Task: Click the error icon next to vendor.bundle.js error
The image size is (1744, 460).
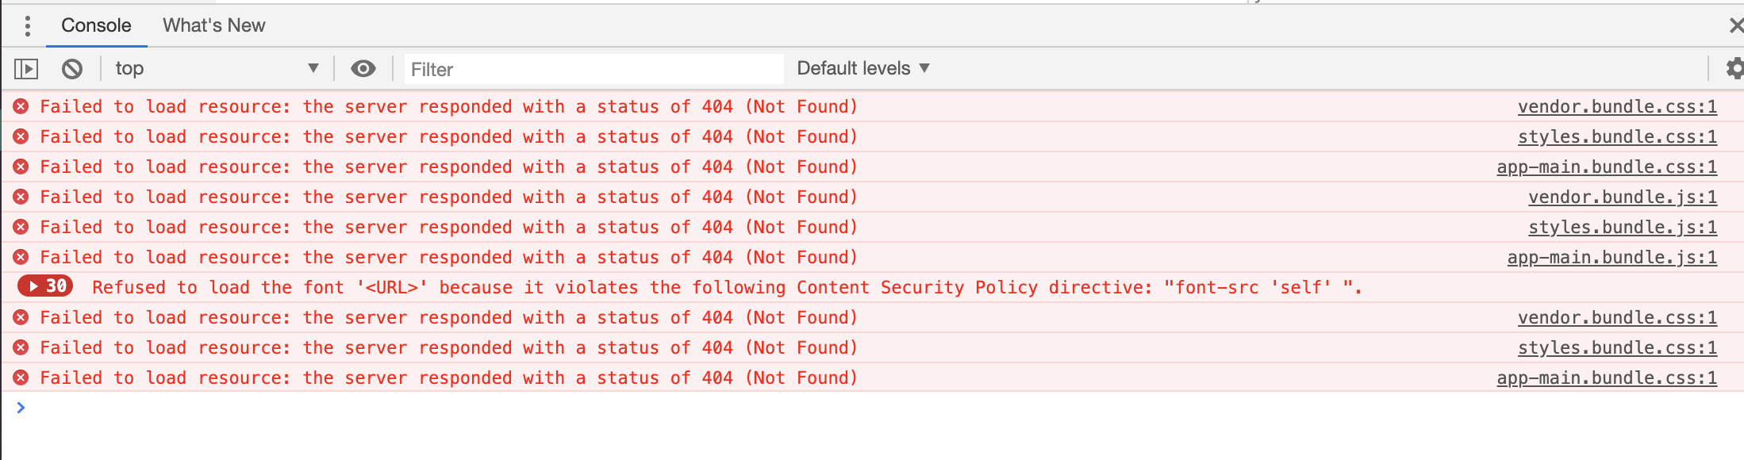Action: (x=20, y=197)
